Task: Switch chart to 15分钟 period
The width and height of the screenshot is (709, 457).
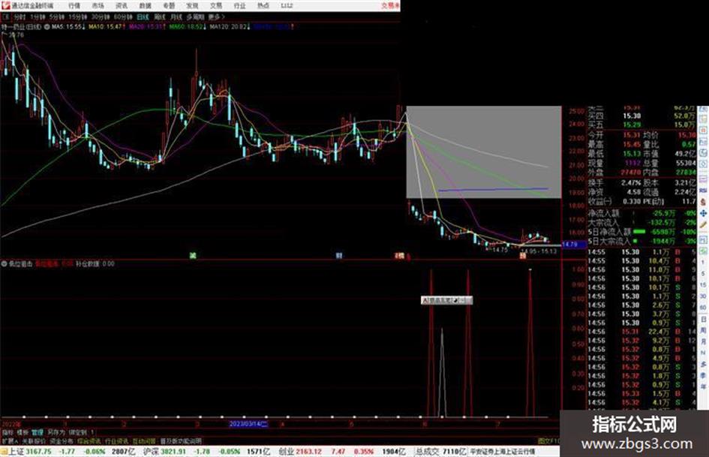Action: click(x=78, y=17)
